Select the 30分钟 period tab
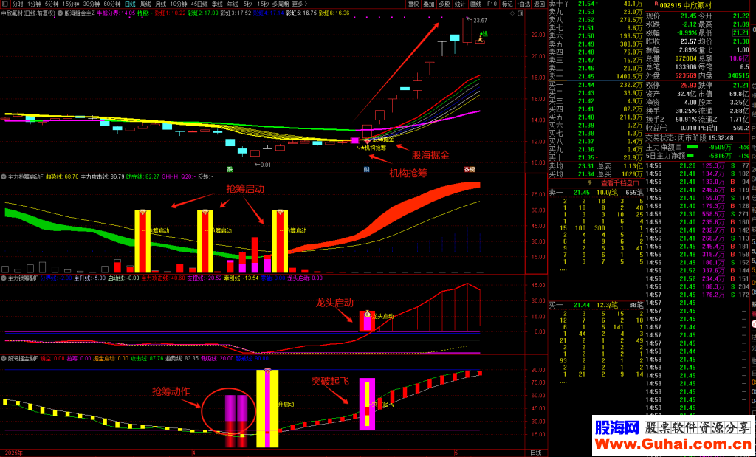Viewport: 756px width, 457px height. tap(91, 4)
